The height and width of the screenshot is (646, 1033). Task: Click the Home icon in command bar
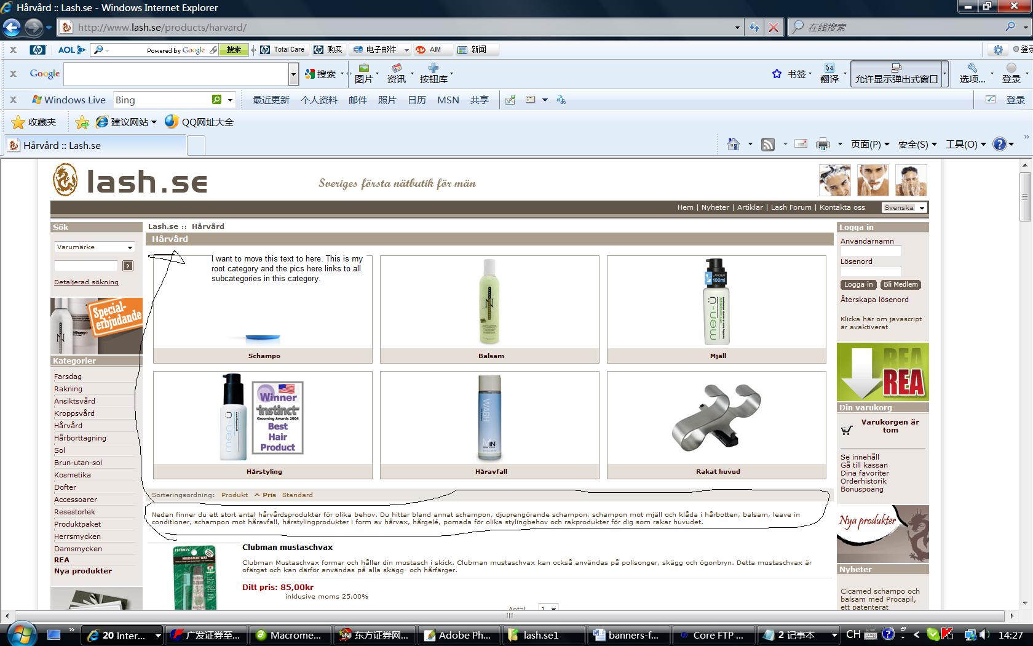tap(733, 144)
